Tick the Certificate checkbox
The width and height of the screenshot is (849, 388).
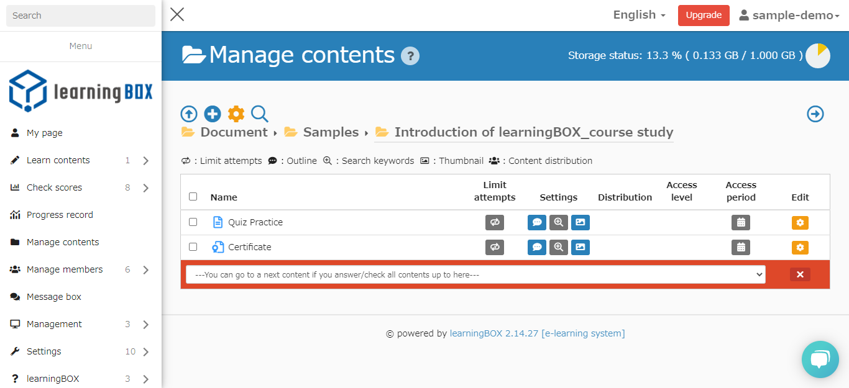[193, 246]
